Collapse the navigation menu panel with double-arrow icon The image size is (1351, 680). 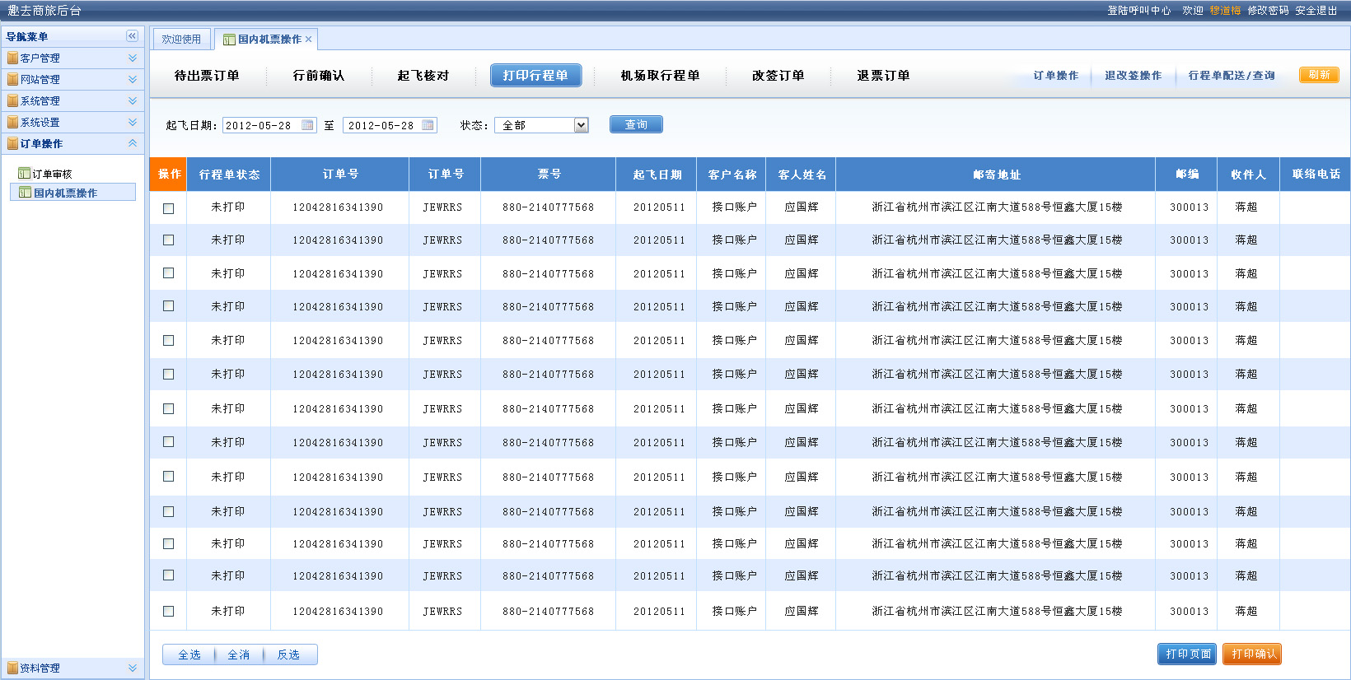click(132, 36)
